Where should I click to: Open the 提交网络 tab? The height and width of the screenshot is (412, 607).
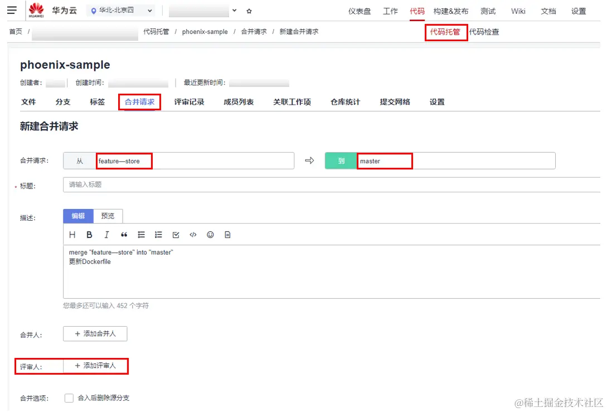[x=395, y=102]
